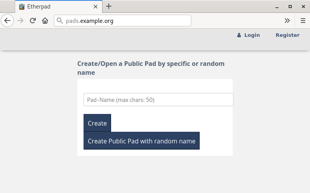Open the Register link
310x193 pixels.
pos(287,35)
